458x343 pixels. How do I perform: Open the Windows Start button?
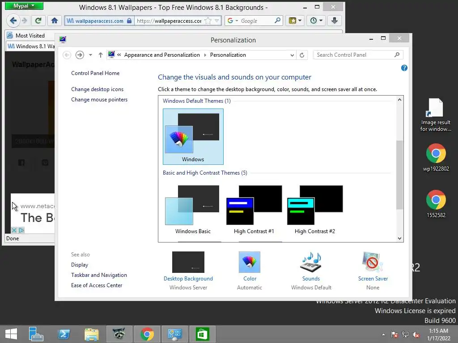[x=11, y=334]
